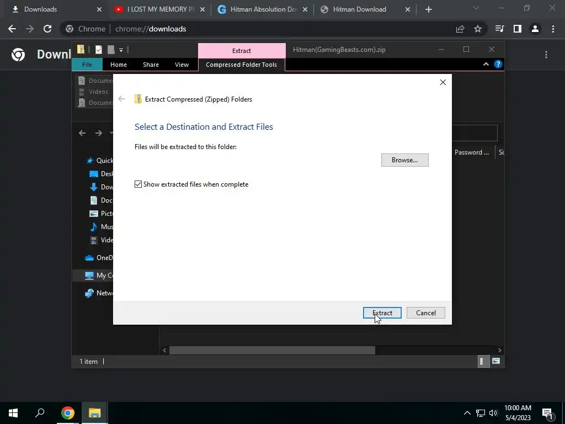This screenshot has height=424, width=565.
Task: Show hidden system tray icons
Action: pos(467,413)
